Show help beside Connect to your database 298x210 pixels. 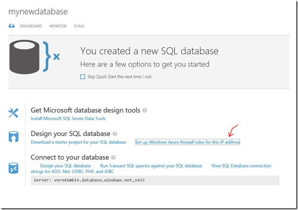pyautogui.click(x=113, y=157)
